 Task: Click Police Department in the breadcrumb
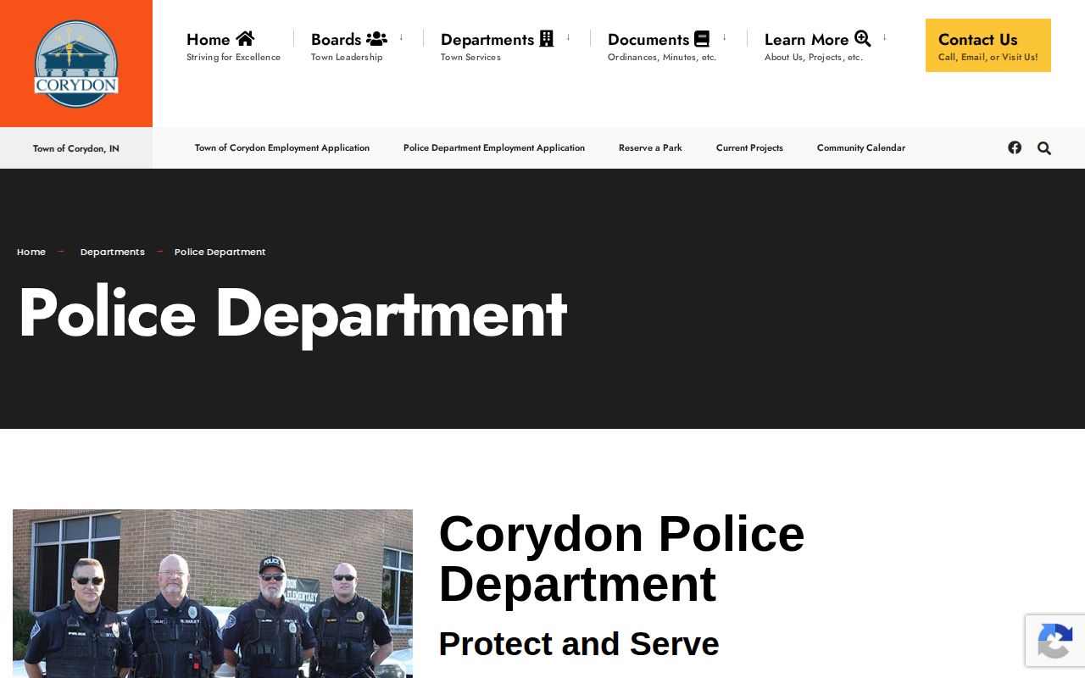coord(220,252)
